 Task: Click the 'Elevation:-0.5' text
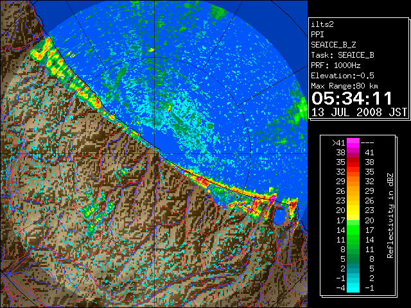tap(342, 76)
